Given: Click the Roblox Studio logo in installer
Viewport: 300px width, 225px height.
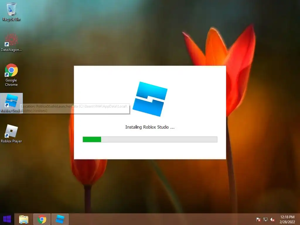Looking at the screenshot, I should click(x=150, y=99).
